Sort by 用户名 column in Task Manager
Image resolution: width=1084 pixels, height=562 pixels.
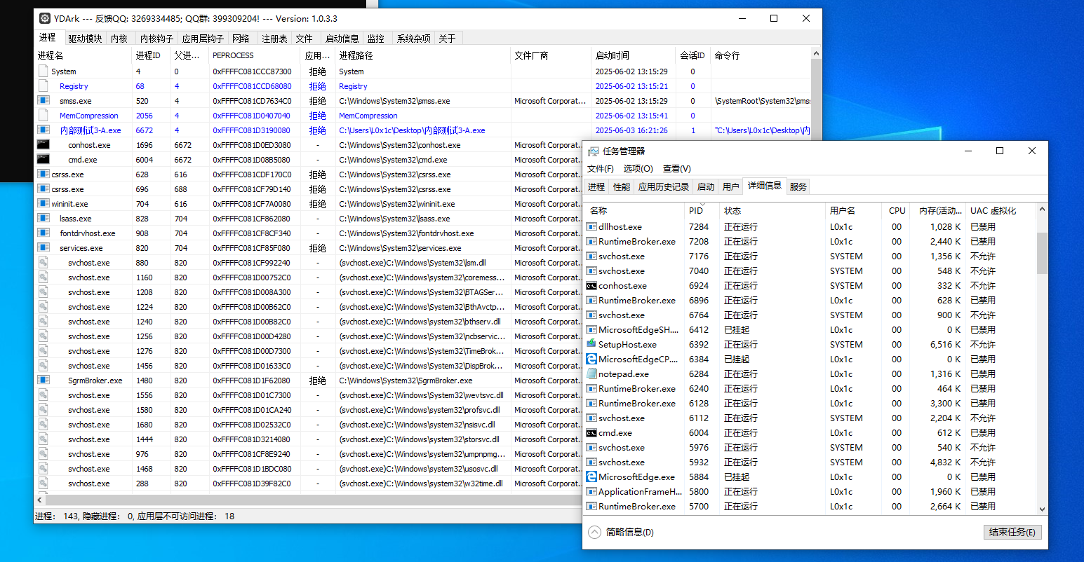point(853,210)
